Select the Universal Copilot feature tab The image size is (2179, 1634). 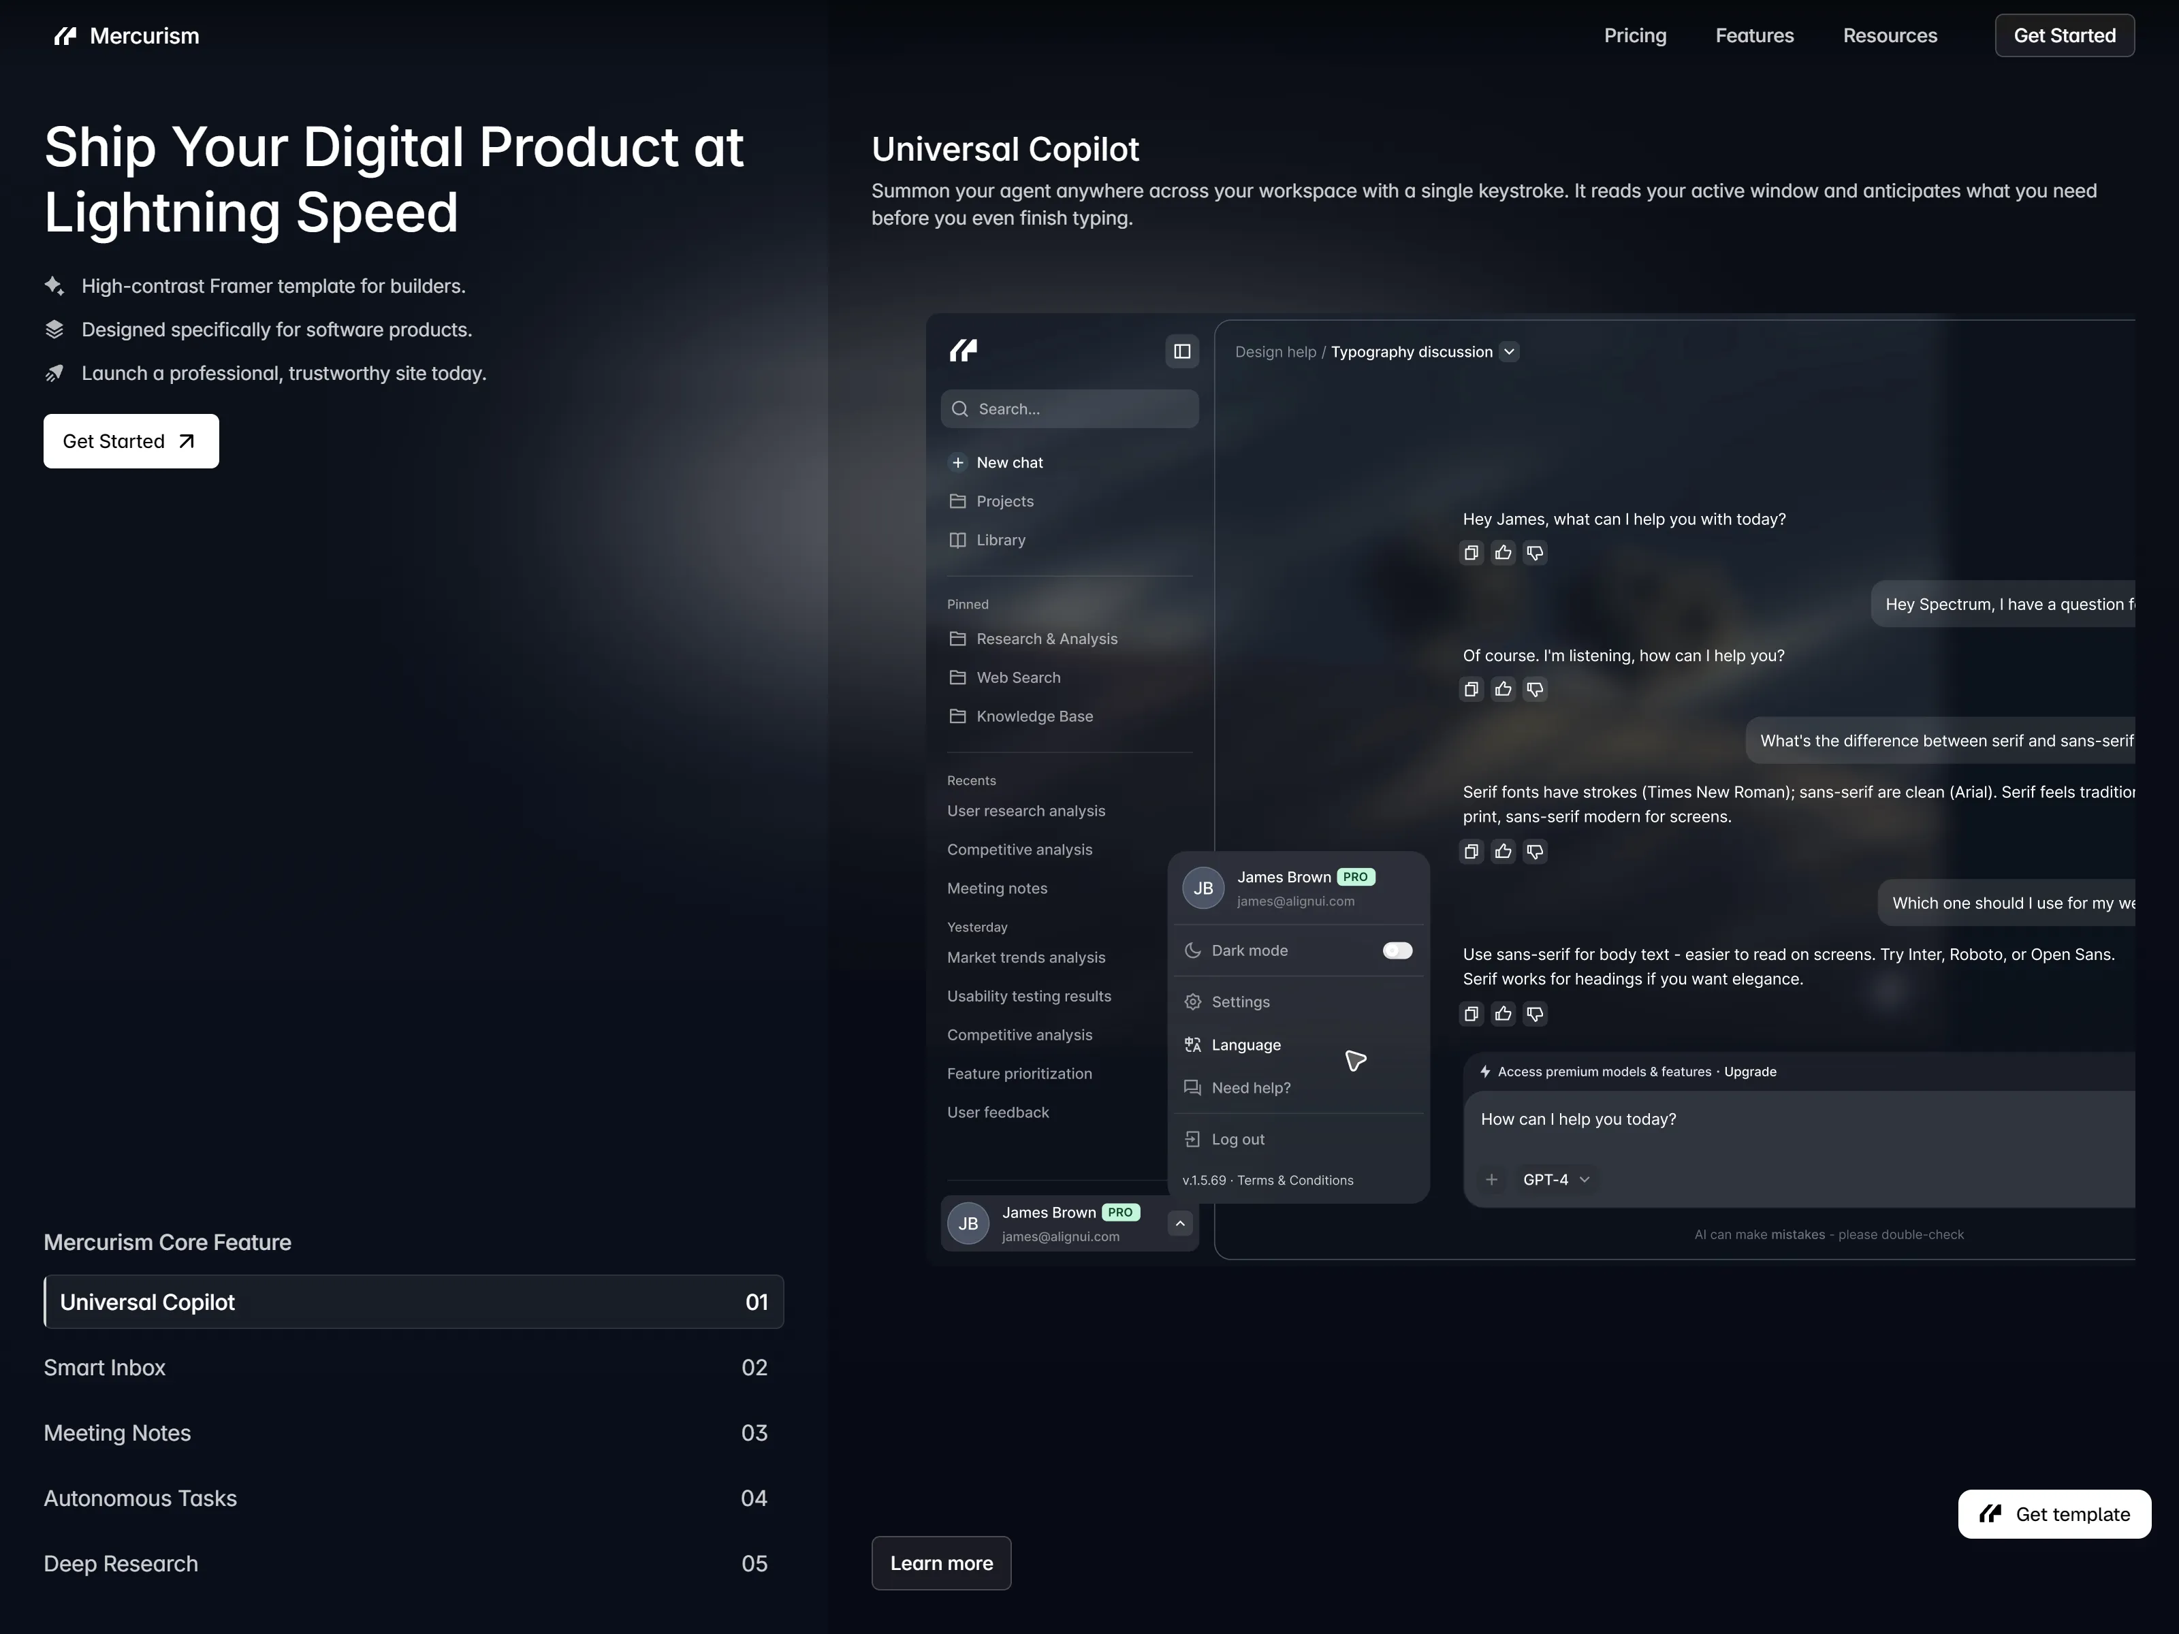click(414, 1302)
